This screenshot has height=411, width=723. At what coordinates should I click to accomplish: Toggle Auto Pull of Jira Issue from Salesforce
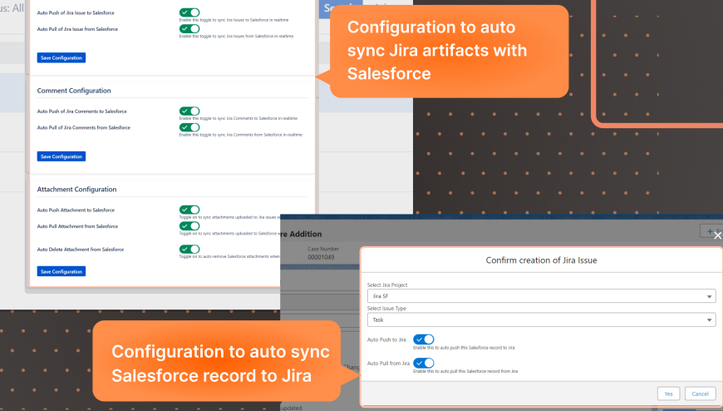189,29
